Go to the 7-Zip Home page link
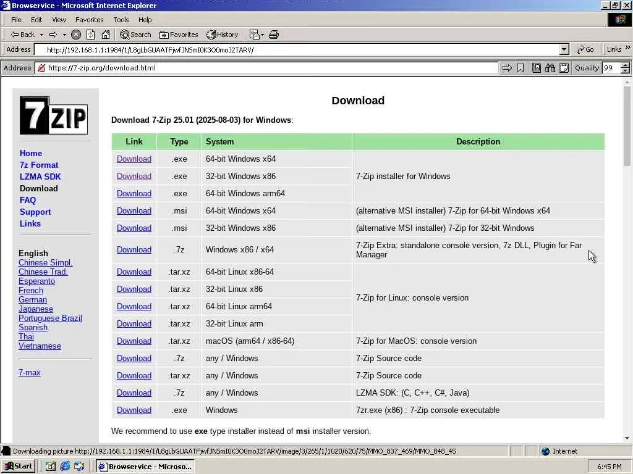Image resolution: width=633 pixels, height=474 pixels. tap(31, 153)
